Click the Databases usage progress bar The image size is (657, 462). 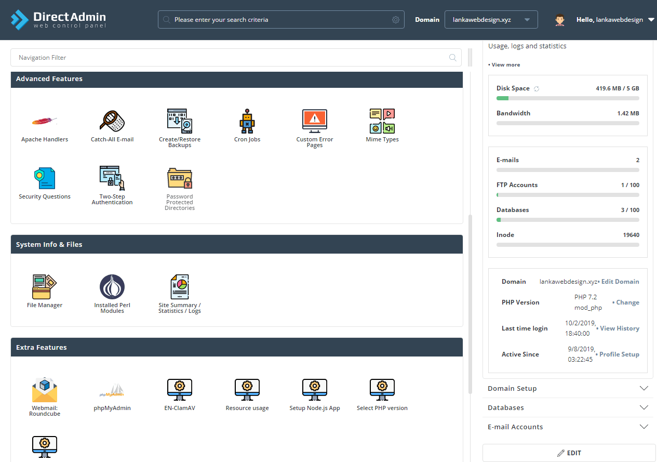pyautogui.click(x=568, y=220)
